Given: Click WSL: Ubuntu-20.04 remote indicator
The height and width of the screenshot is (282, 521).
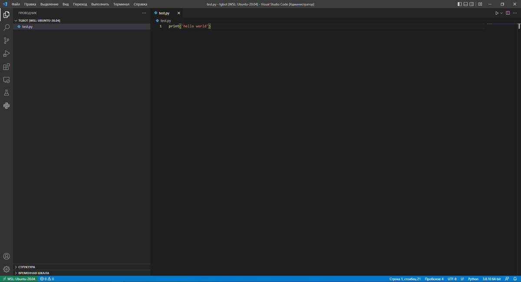Looking at the screenshot, I should [19, 279].
